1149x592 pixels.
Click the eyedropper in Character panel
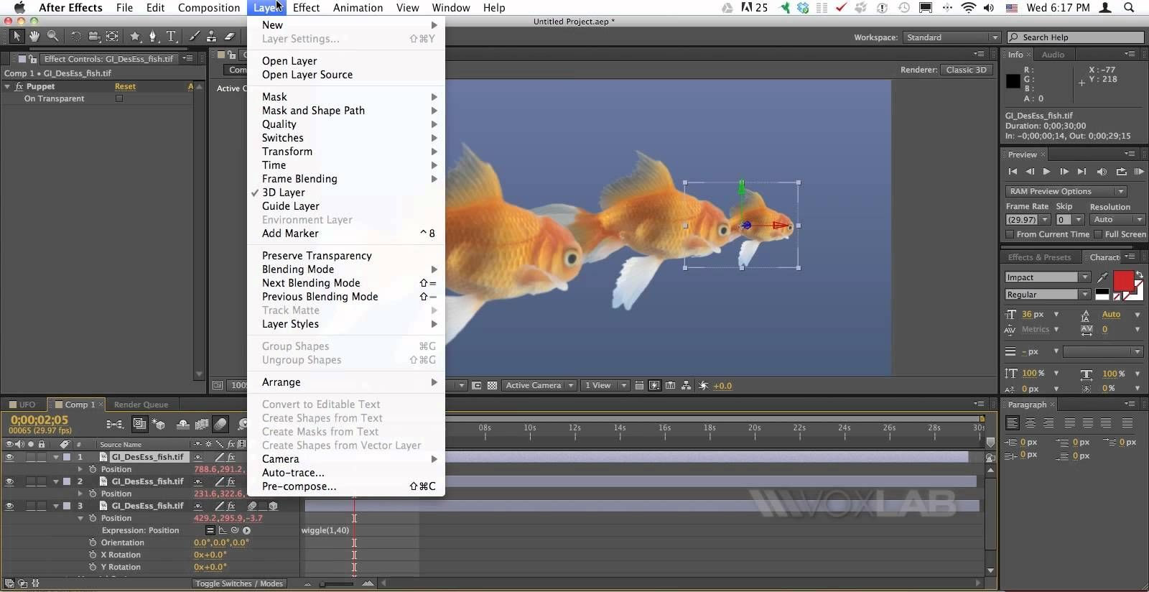[1103, 277]
